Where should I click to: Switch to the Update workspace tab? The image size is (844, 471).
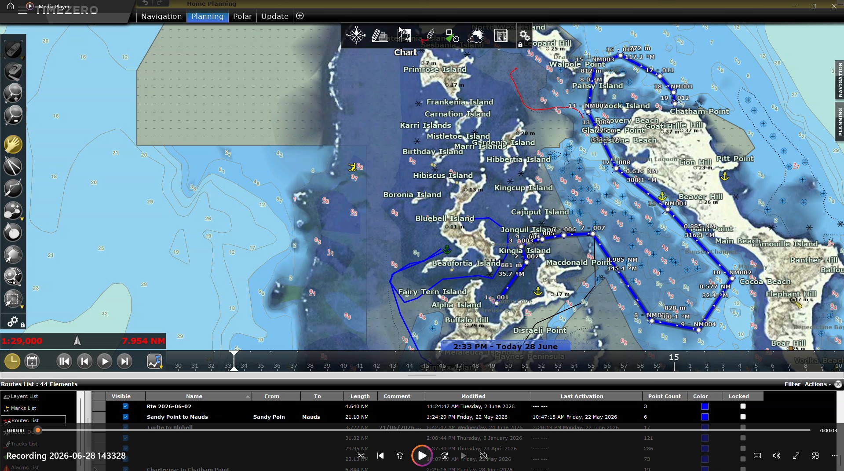click(x=275, y=16)
